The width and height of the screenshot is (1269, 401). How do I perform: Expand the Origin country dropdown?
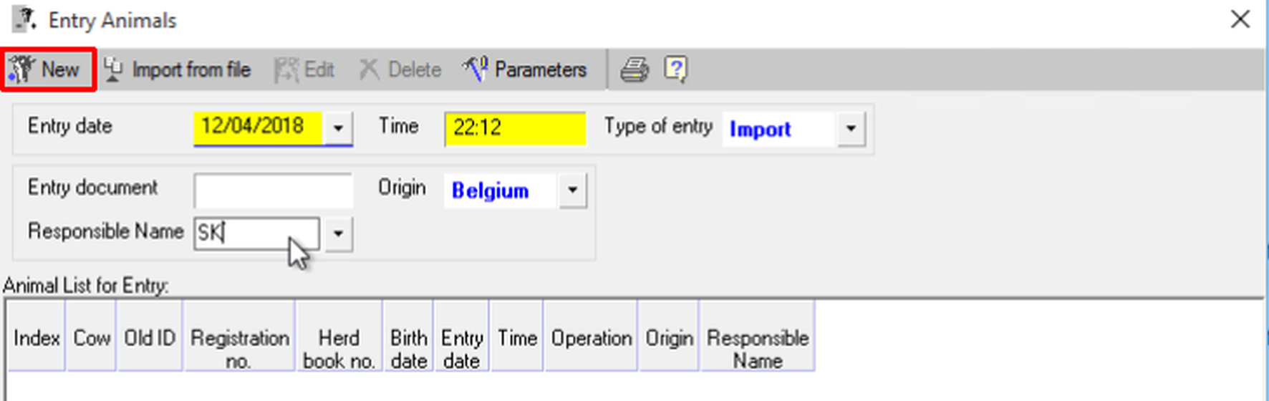click(572, 190)
